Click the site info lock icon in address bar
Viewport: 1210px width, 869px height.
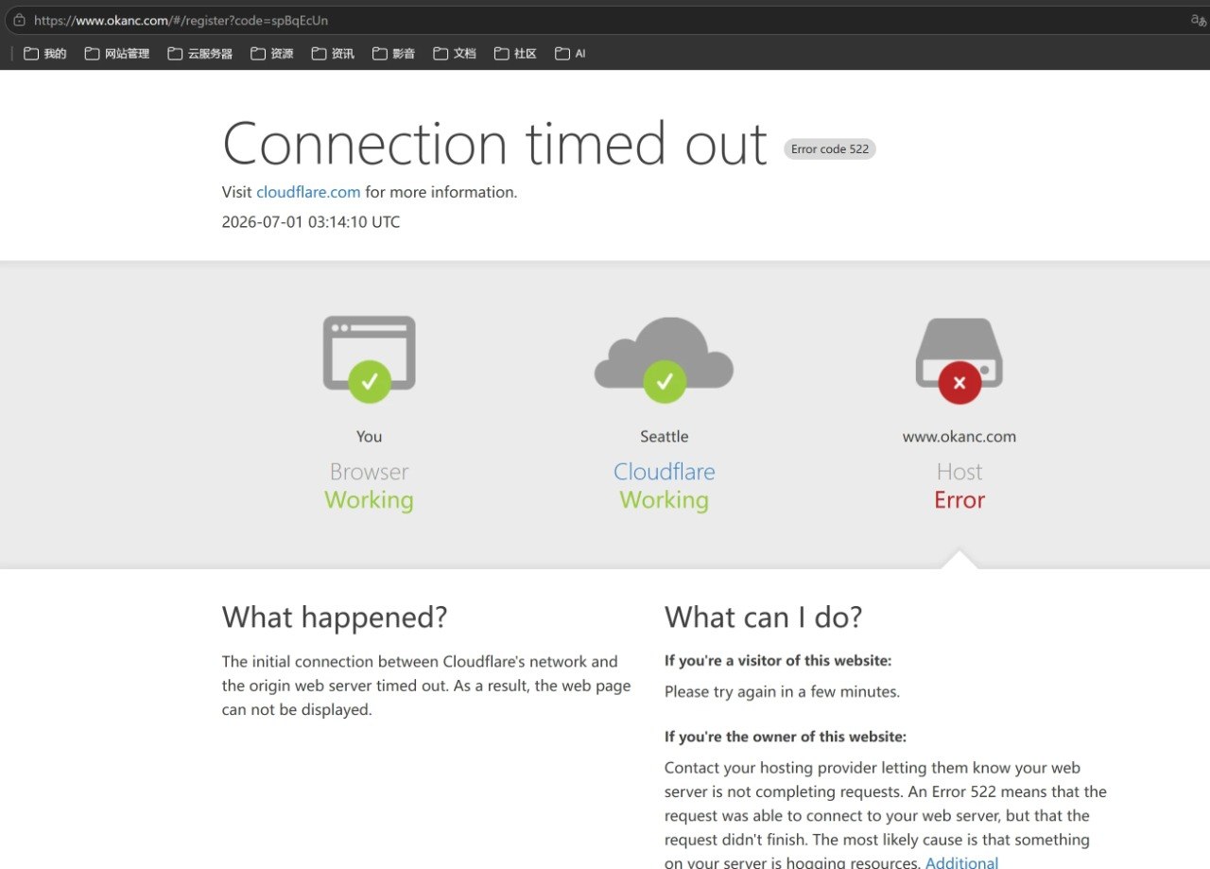point(19,20)
